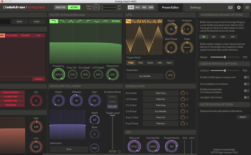251x155 pixels.
Task: Select the 1-pole low-pass filter shape
Action: [x=62, y=21]
